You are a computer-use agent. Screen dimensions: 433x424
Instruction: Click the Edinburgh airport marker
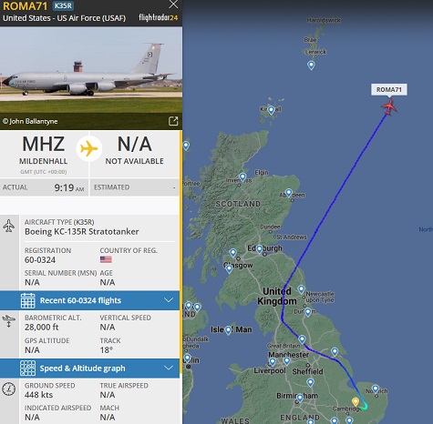[259, 249]
